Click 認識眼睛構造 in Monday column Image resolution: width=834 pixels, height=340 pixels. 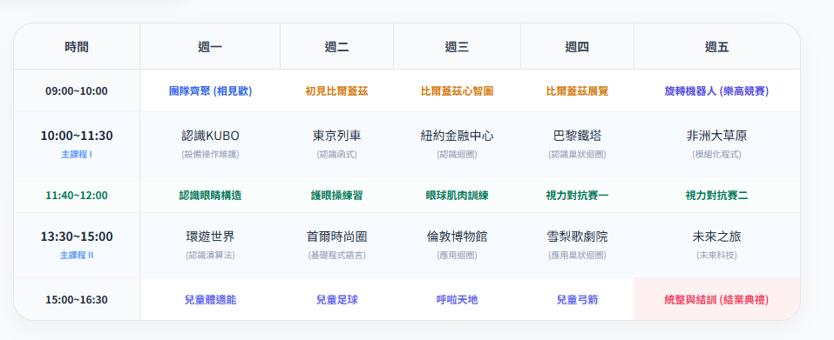210,195
